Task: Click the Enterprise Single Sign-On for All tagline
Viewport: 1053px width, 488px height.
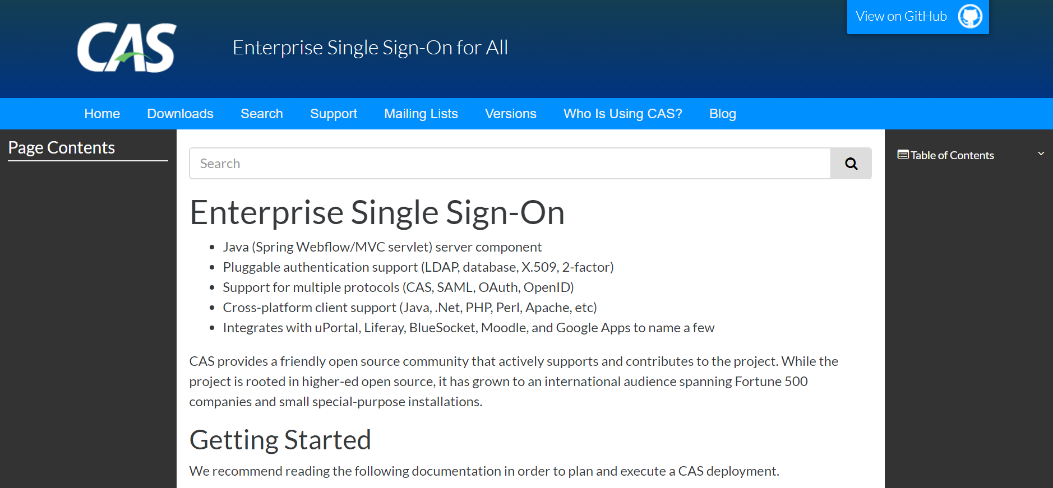Action: pos(370,48)
